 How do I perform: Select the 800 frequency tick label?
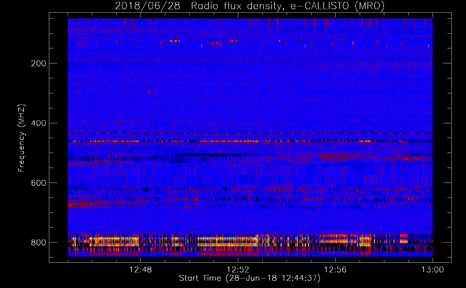[38, 242]
